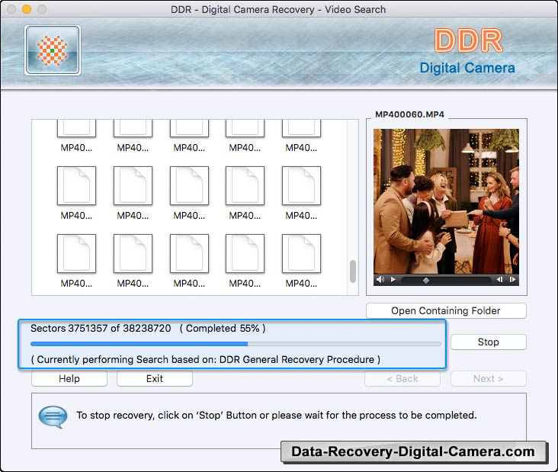Screen dimensions: 558x472
Task: Click the sector scan progress bar
Action: 235,344
